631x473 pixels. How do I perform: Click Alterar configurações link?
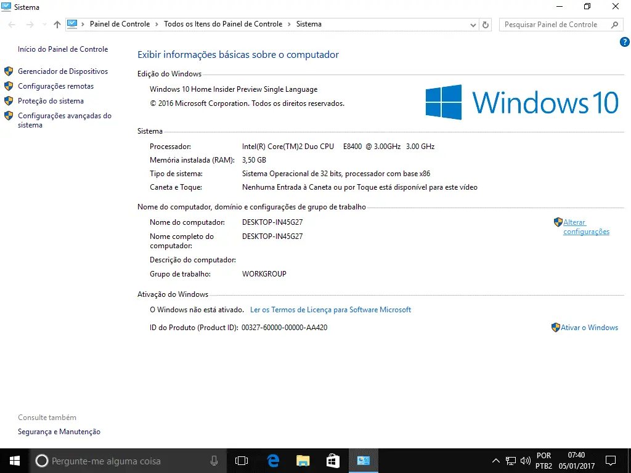(586, 227)
